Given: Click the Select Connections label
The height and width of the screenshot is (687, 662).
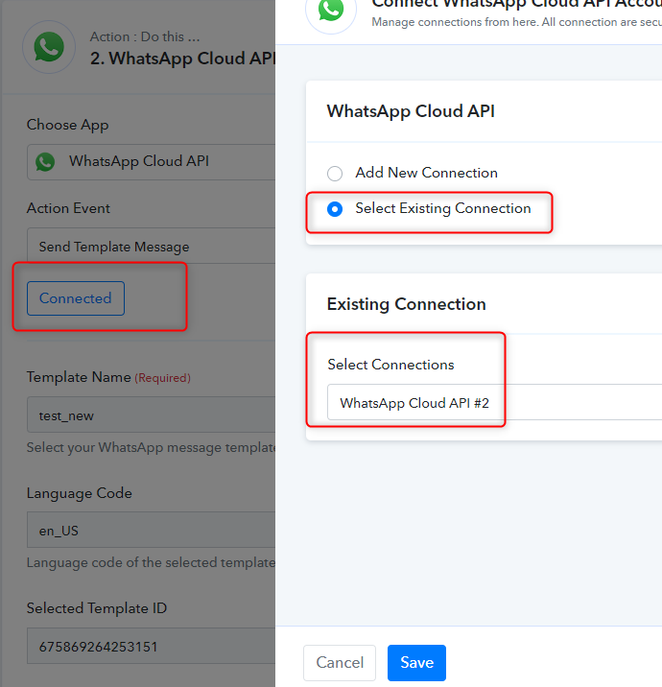Looking at the screenshot, I should 390,365.
